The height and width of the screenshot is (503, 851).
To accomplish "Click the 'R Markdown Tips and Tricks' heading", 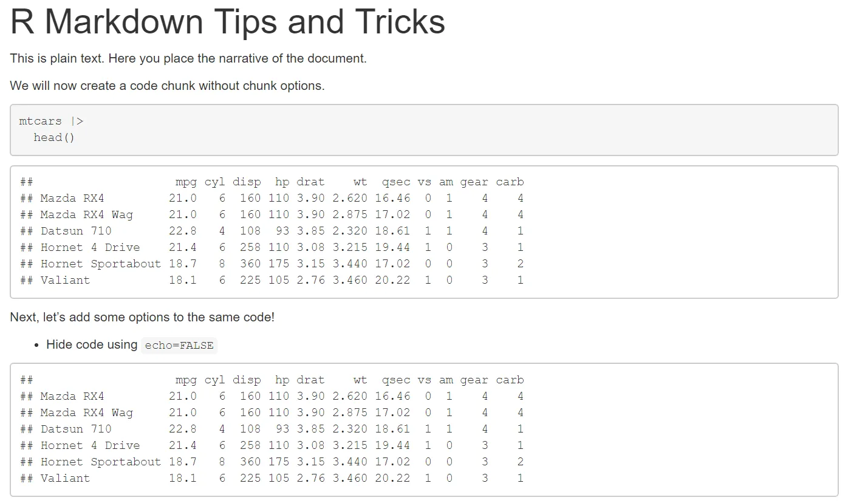I will tap(228, 22).
